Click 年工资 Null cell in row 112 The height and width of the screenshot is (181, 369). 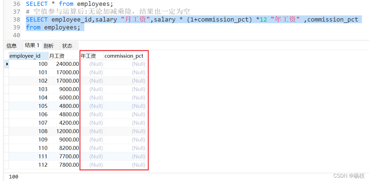(92, 165)
